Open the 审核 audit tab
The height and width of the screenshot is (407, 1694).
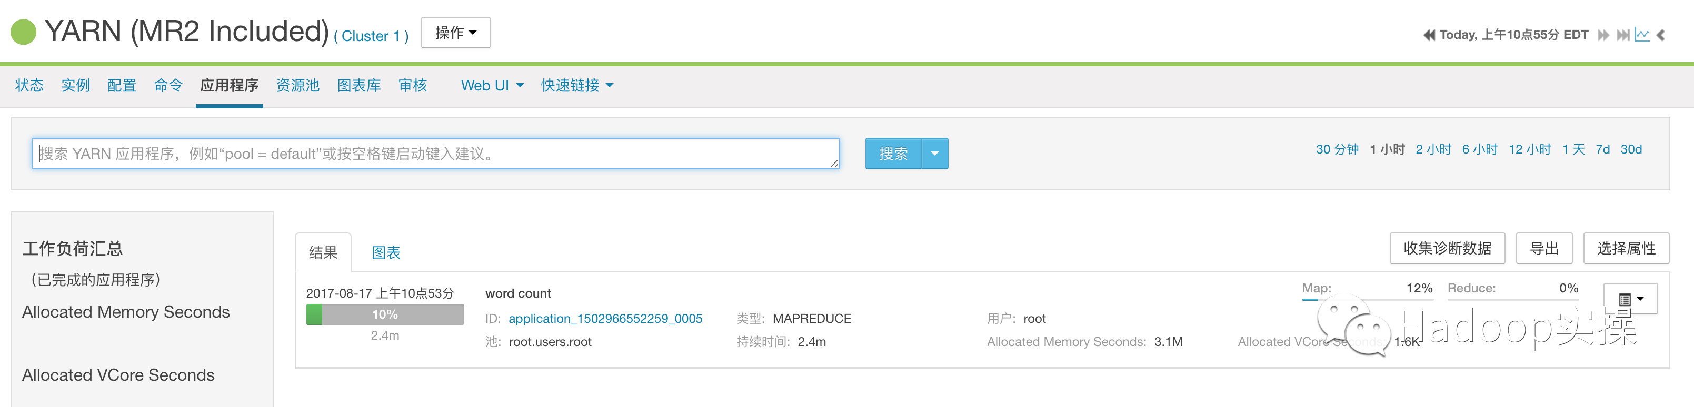click(x=412, y=85)
